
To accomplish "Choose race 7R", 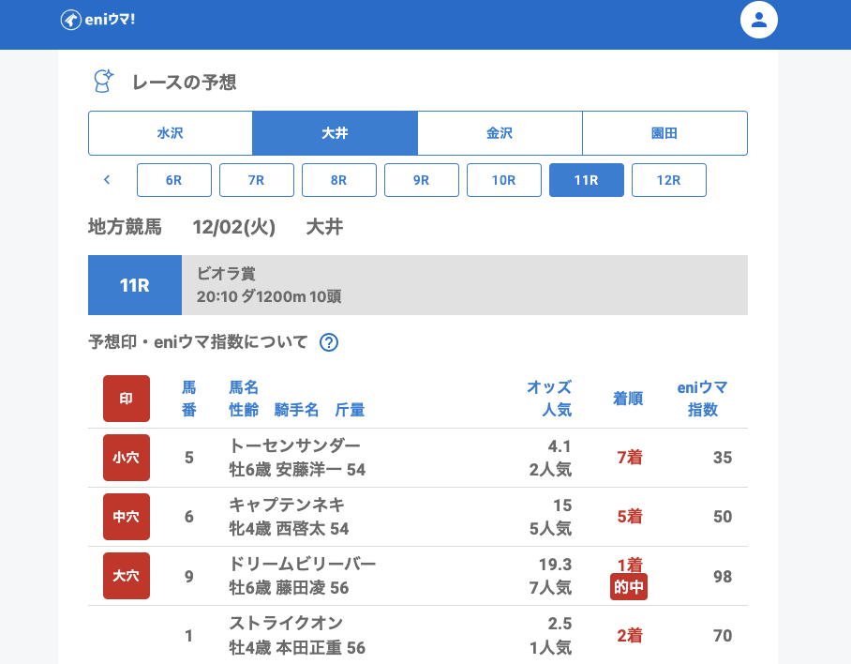I will [257, 180].
